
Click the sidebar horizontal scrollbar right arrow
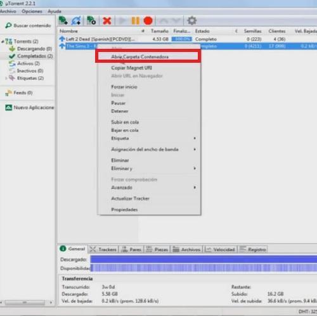[x=51, y=302]
